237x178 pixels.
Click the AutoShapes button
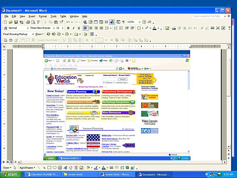pos(27,168)
